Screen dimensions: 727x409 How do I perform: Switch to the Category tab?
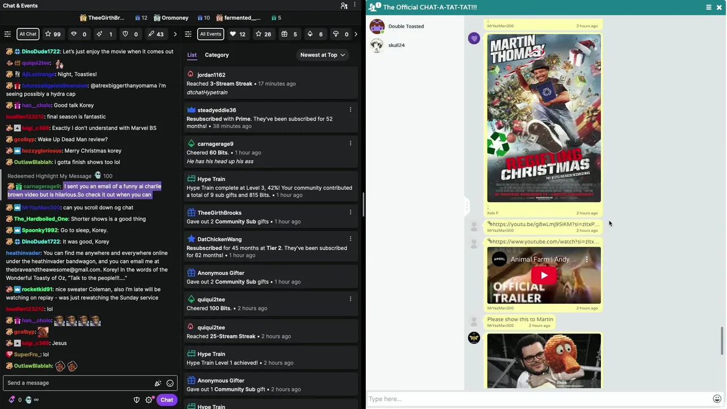point(216,55)
